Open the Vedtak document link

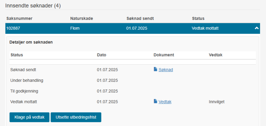[x=165, y=102]
